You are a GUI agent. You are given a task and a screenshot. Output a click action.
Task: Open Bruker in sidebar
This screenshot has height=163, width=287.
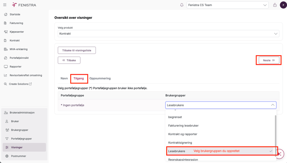point(15,121)
